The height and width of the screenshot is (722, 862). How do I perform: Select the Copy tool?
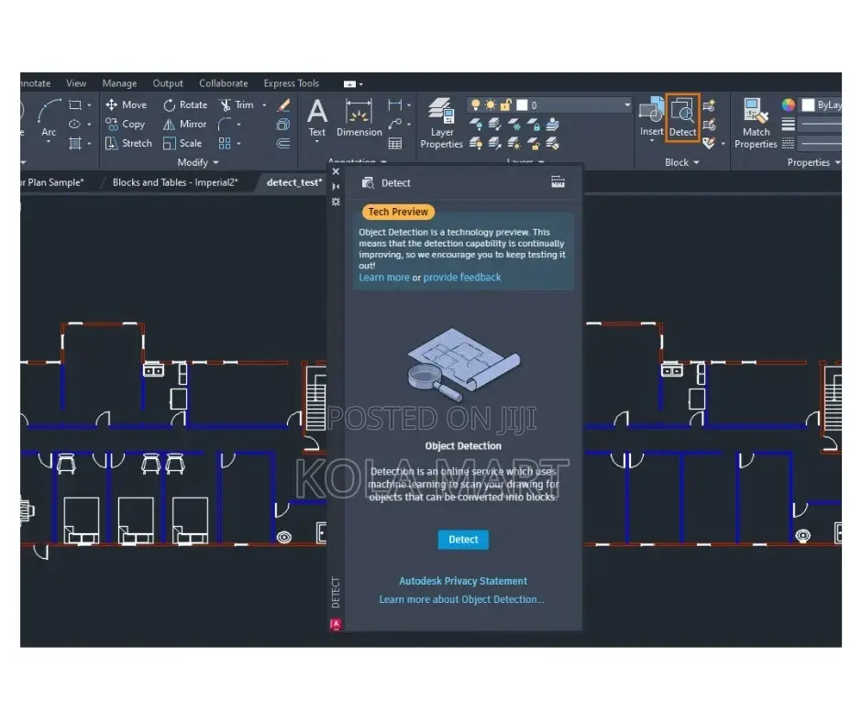125,125
